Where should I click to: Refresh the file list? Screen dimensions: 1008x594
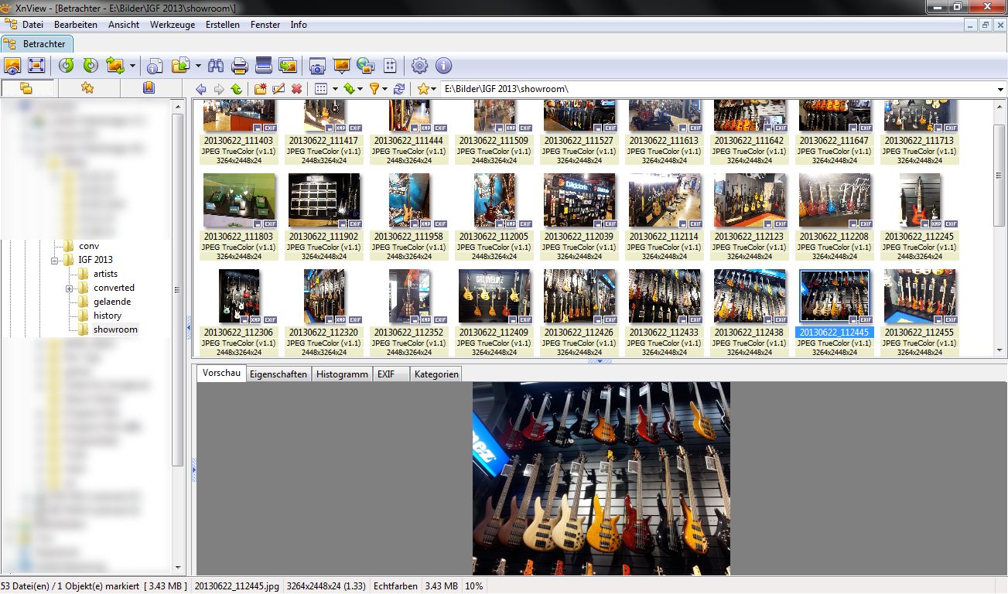(399, 89)
